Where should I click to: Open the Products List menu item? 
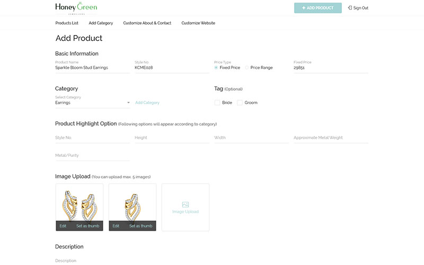[x=67, y=23]
